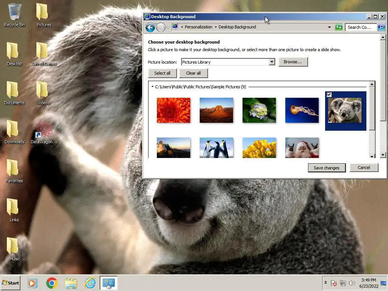Screen dimensions: 388x291
Task: Expand the root arrow before Personalization
Action: point(182,27)
